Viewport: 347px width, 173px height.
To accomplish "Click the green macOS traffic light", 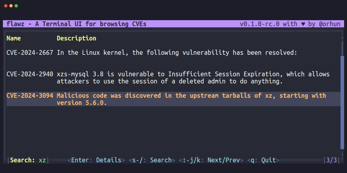I will pyautogui.click(x=16, y=5).
